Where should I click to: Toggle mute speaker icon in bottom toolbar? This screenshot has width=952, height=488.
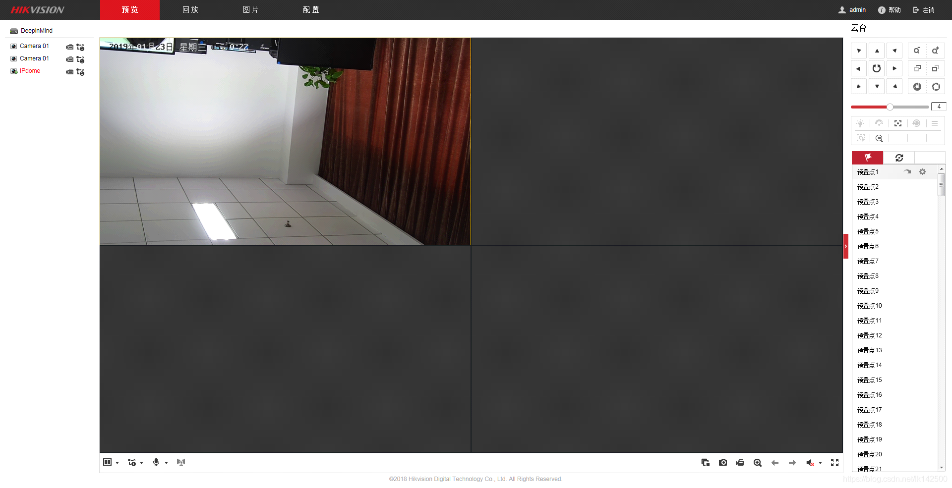(x=810, y=463)
